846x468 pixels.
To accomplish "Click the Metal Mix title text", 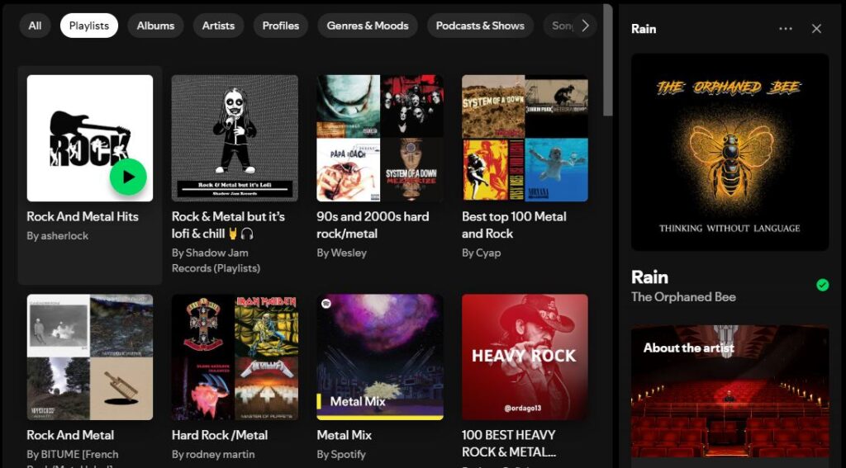I will pos(345,435).
